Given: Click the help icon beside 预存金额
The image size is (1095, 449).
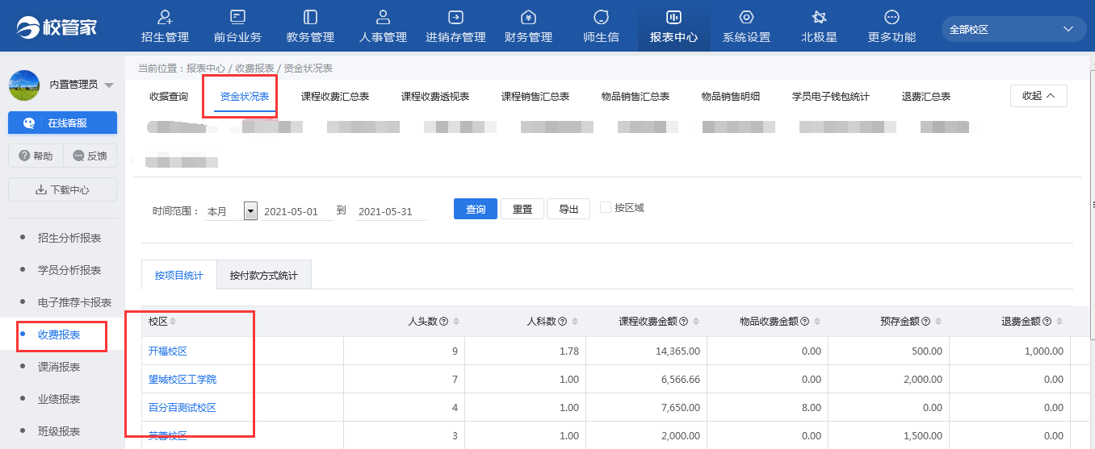Looking at the screenshot, I should pyautogui.click(x=925, y=322).
